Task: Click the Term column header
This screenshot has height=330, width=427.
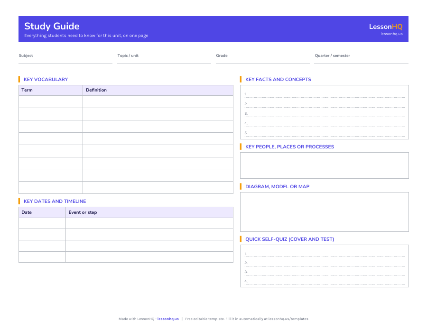Action: (51, 90)
